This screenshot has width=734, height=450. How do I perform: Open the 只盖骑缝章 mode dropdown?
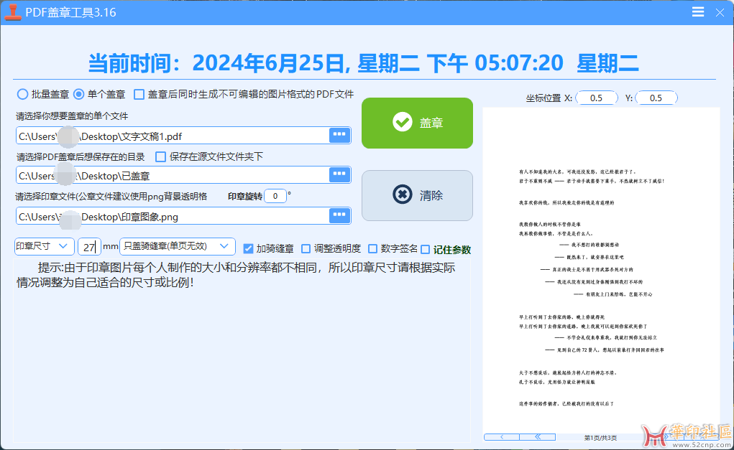click(177, 246)
